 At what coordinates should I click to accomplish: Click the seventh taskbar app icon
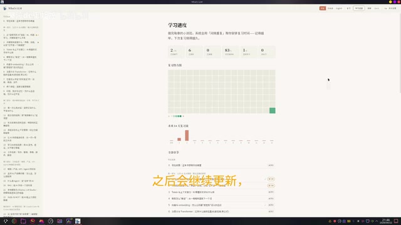[60, 221]
